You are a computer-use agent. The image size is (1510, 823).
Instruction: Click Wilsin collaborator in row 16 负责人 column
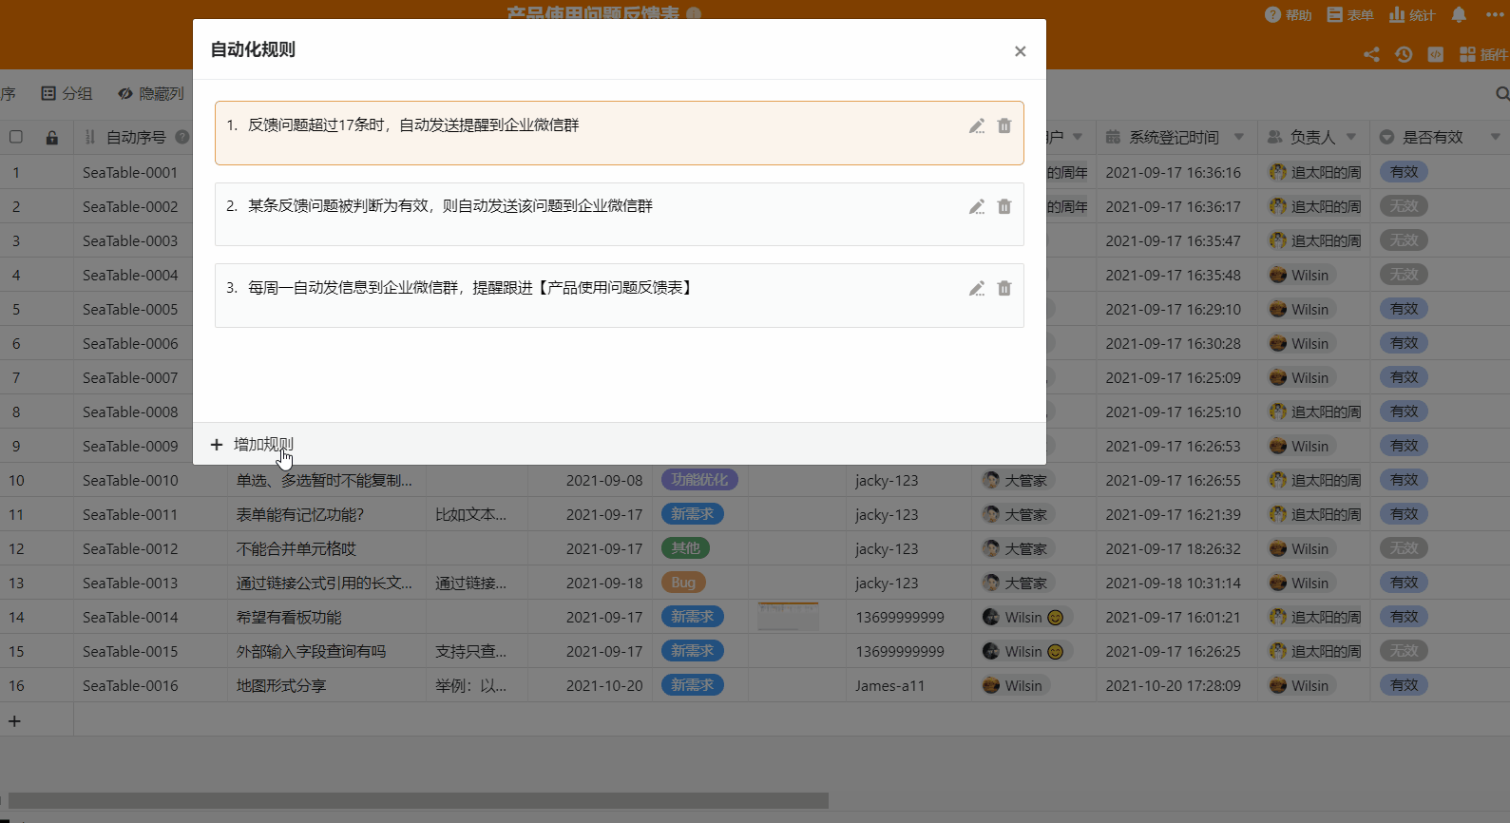[x=1301, y=685]
